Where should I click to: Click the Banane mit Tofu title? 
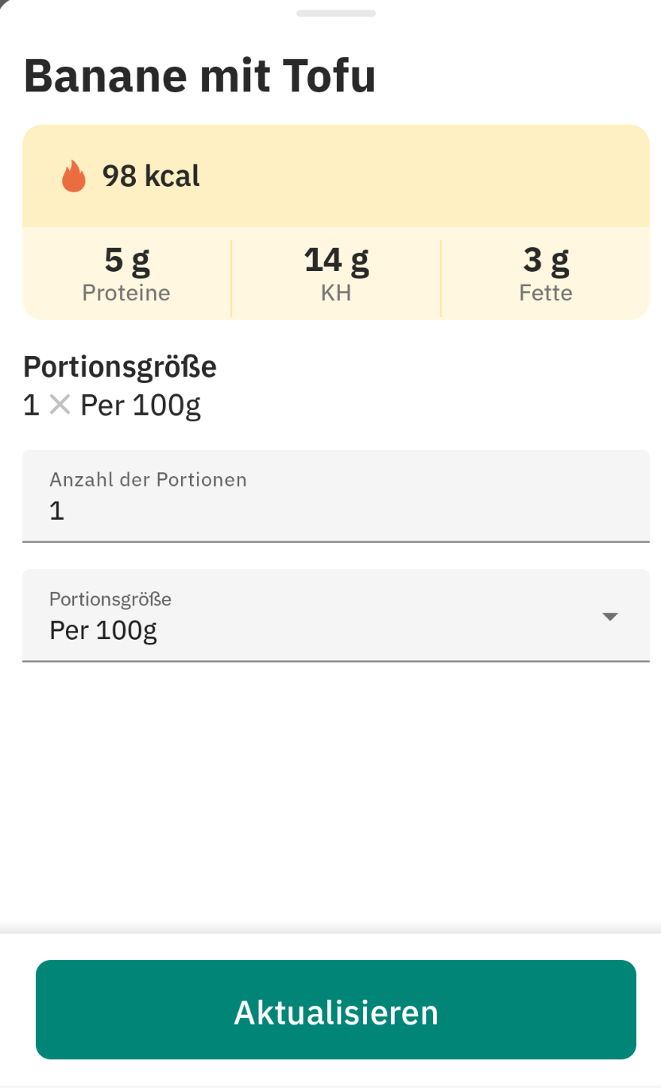(199, 76)
